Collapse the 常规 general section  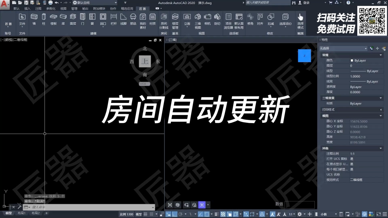pyautogui.click(x=381, y=55)
